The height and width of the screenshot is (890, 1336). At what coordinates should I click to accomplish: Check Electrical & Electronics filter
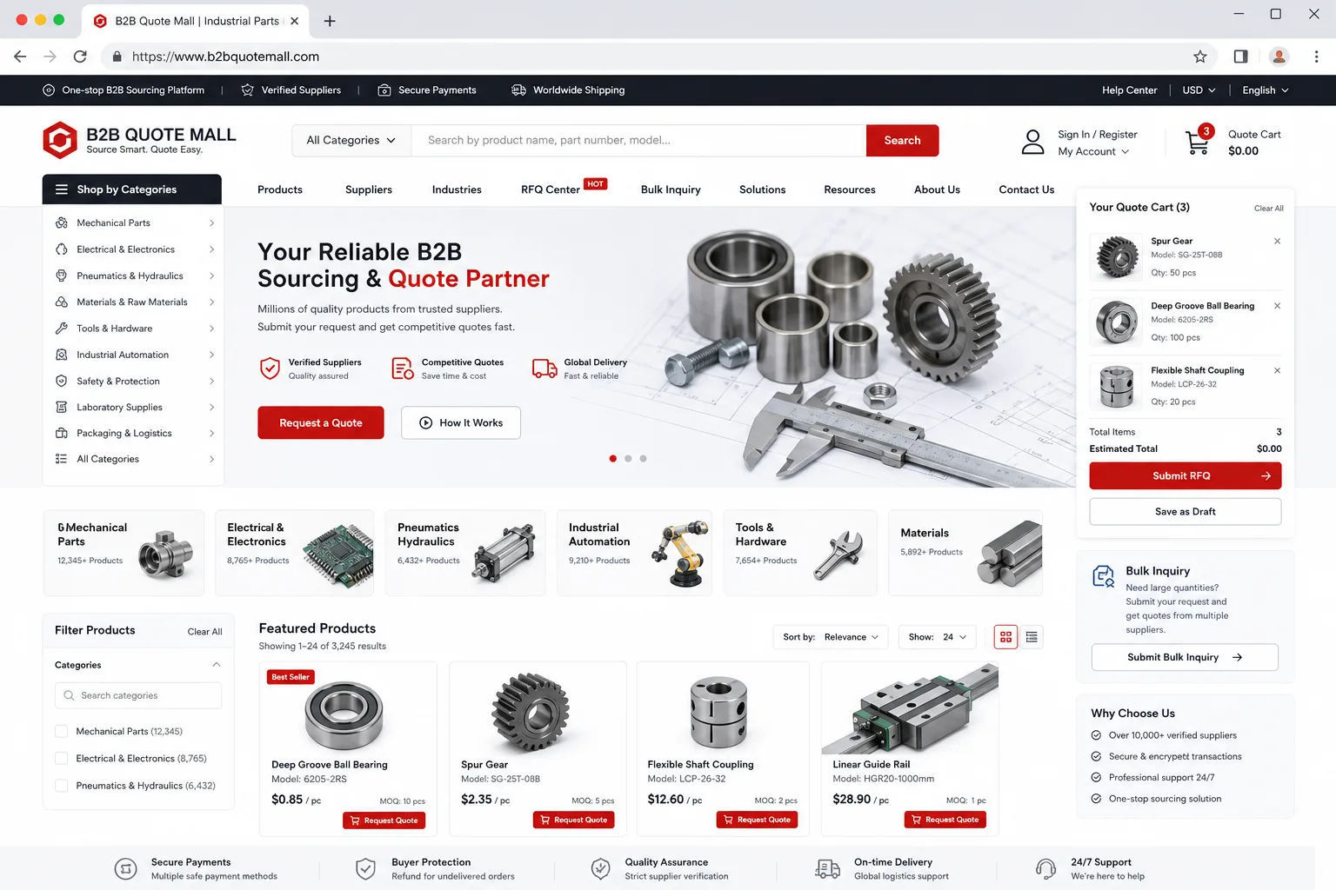click(62, 758)
